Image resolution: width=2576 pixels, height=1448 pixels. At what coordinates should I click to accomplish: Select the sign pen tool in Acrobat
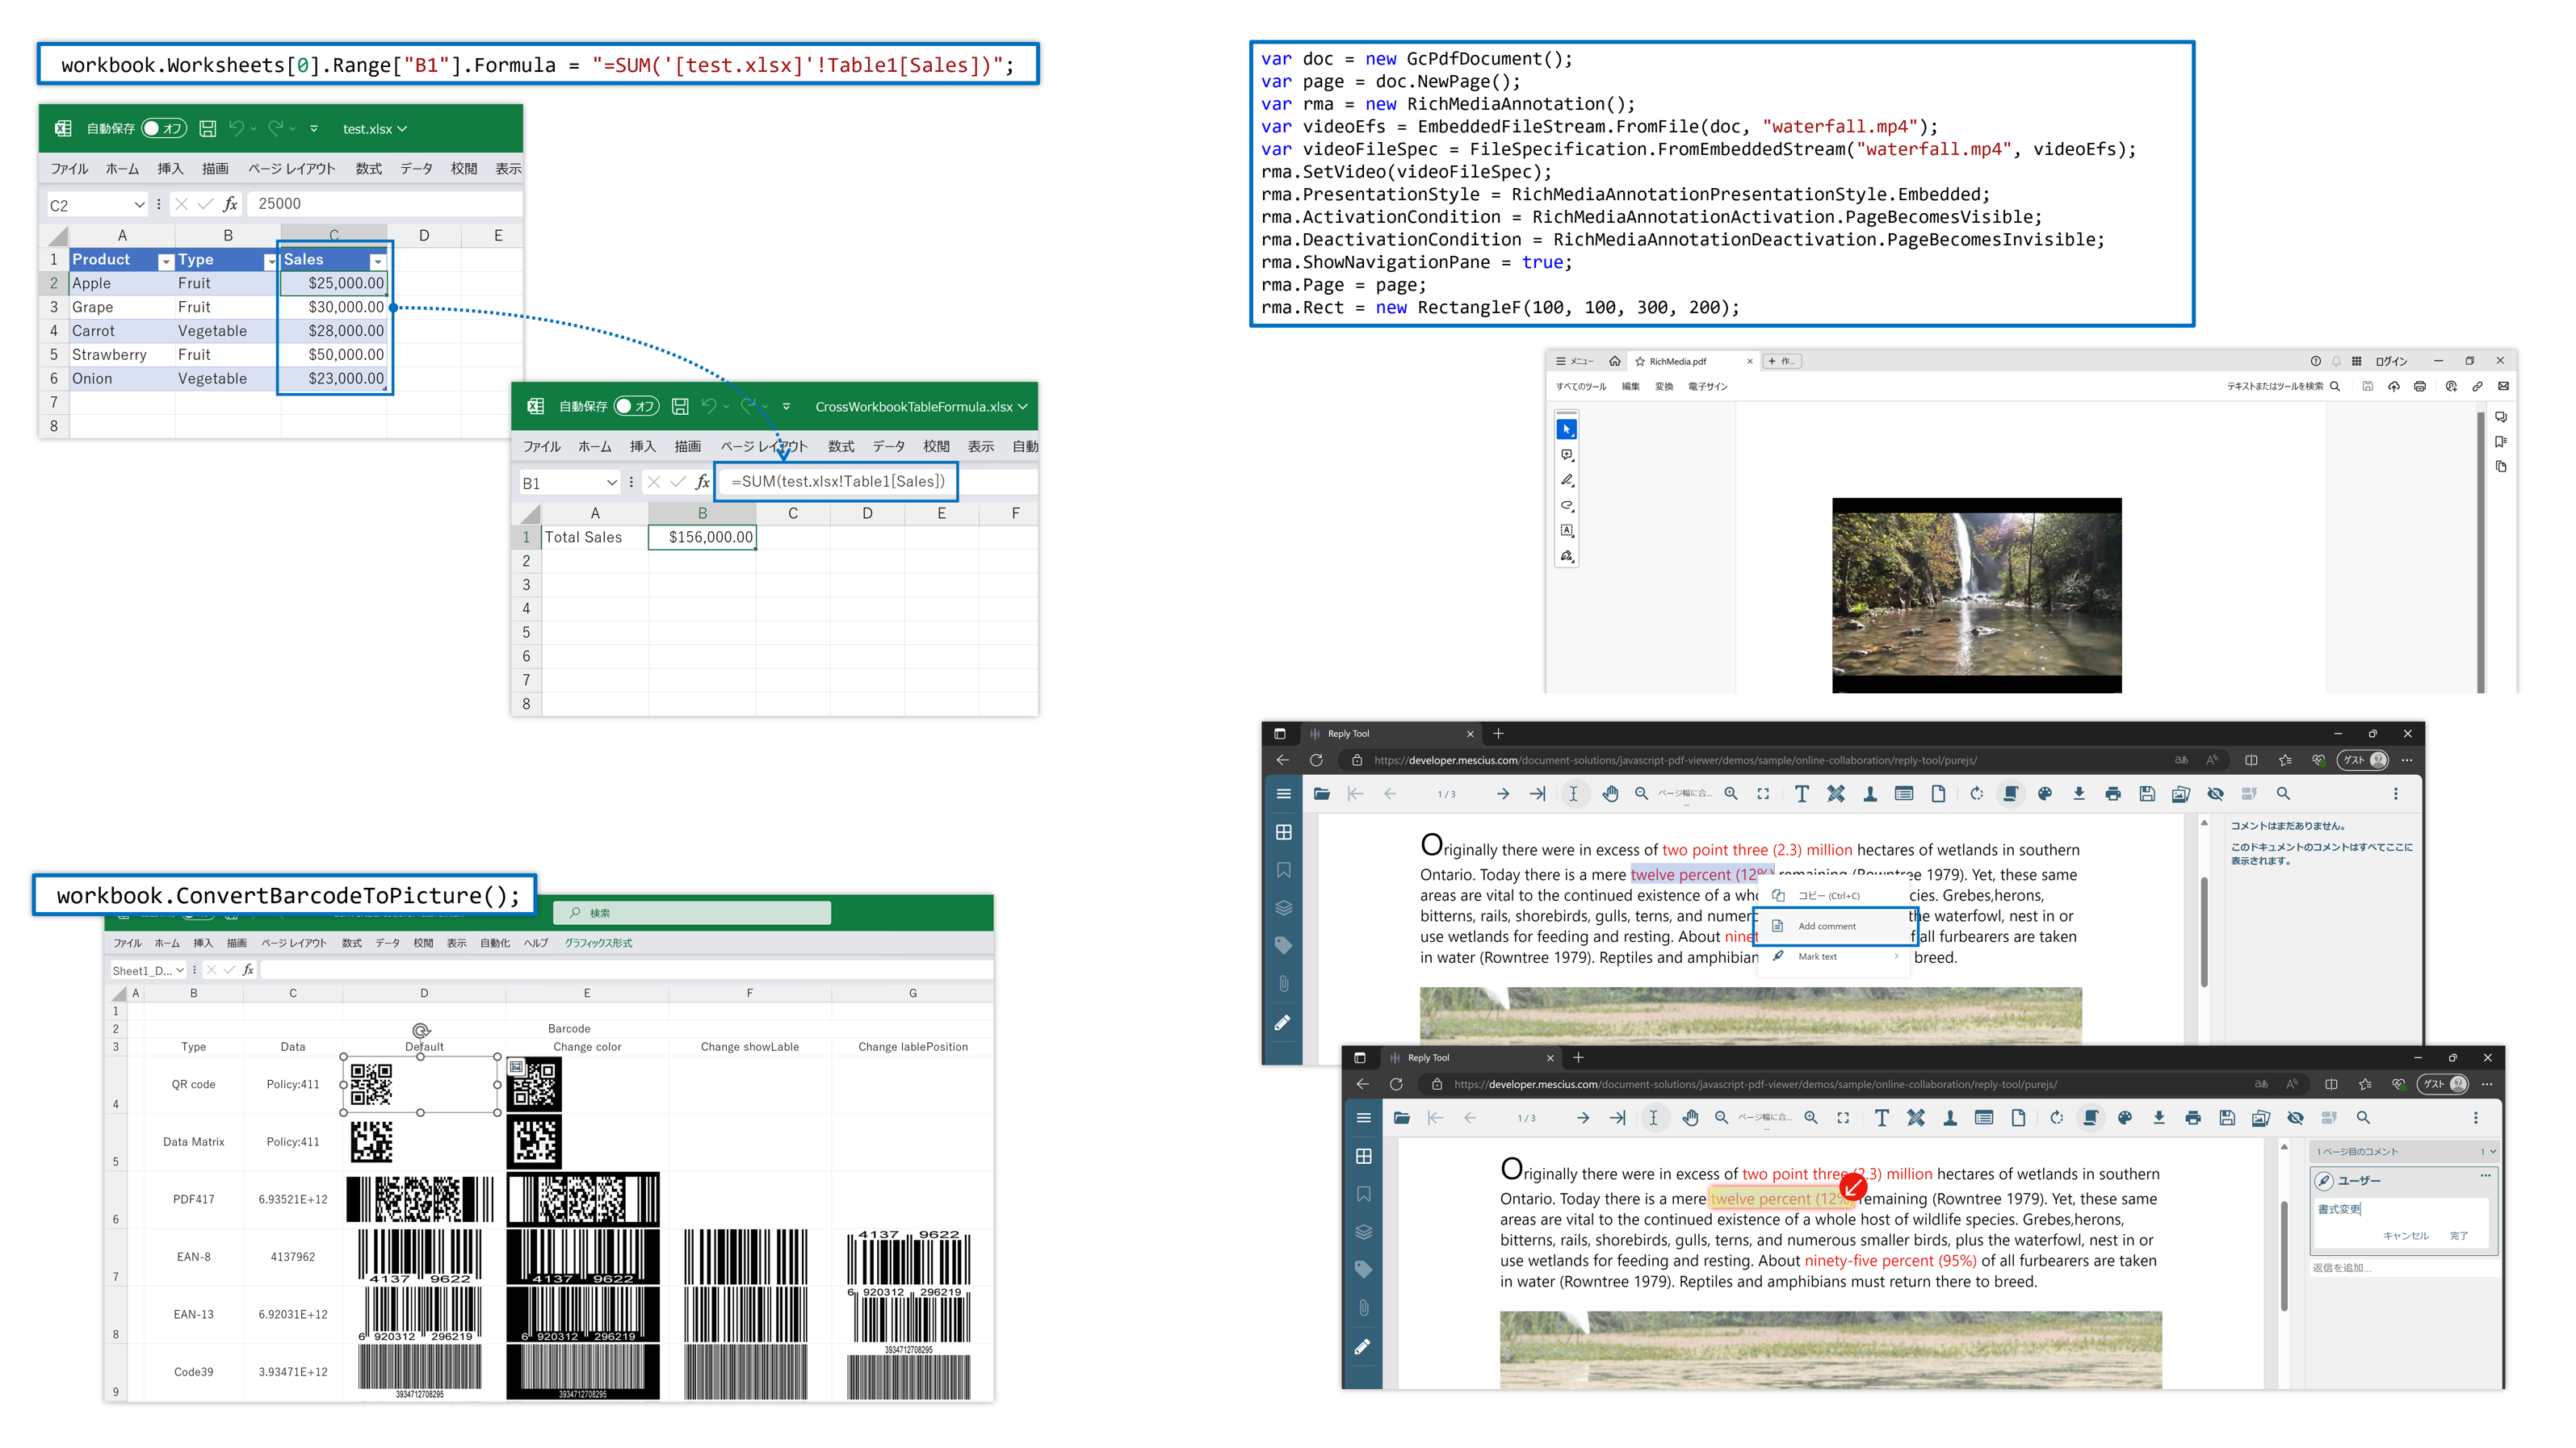(x=1567, y=555)
